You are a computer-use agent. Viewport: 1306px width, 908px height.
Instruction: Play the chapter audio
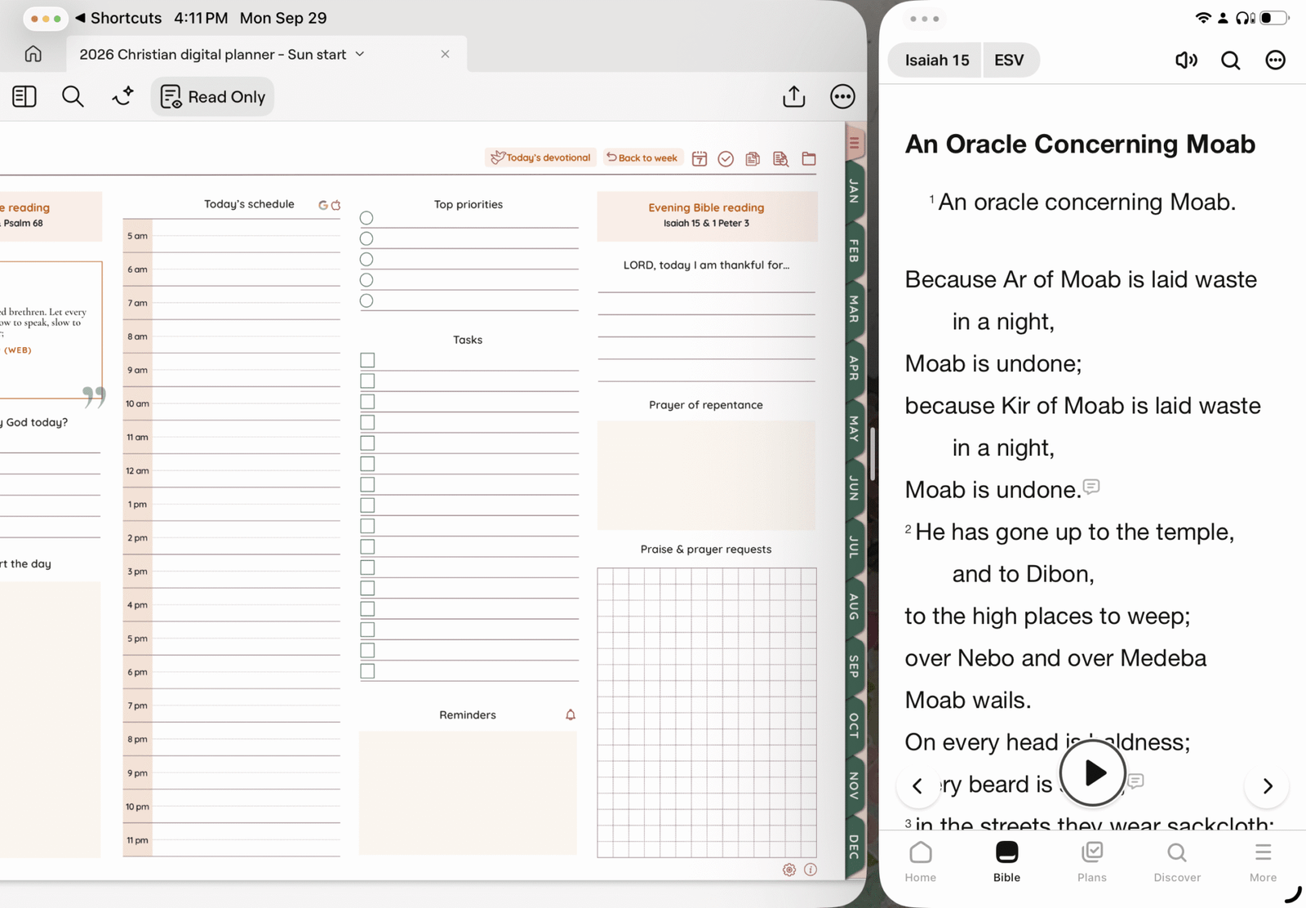(1093, 772)
